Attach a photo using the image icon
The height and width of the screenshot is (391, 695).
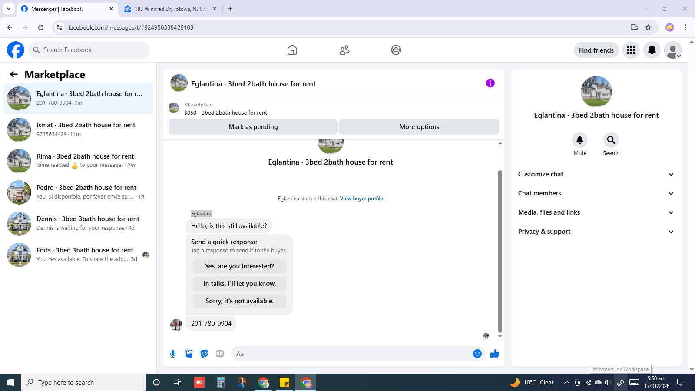tap(189, 354)
